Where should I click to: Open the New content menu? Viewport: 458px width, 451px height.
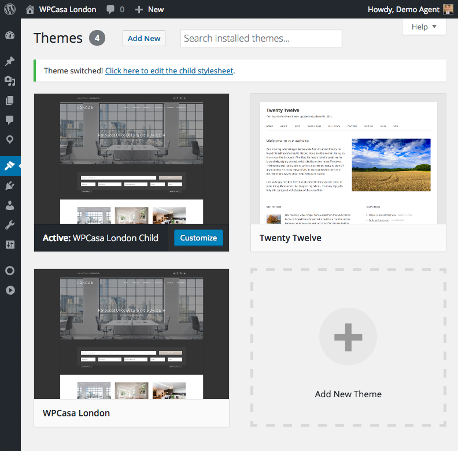tap(150, 10)
